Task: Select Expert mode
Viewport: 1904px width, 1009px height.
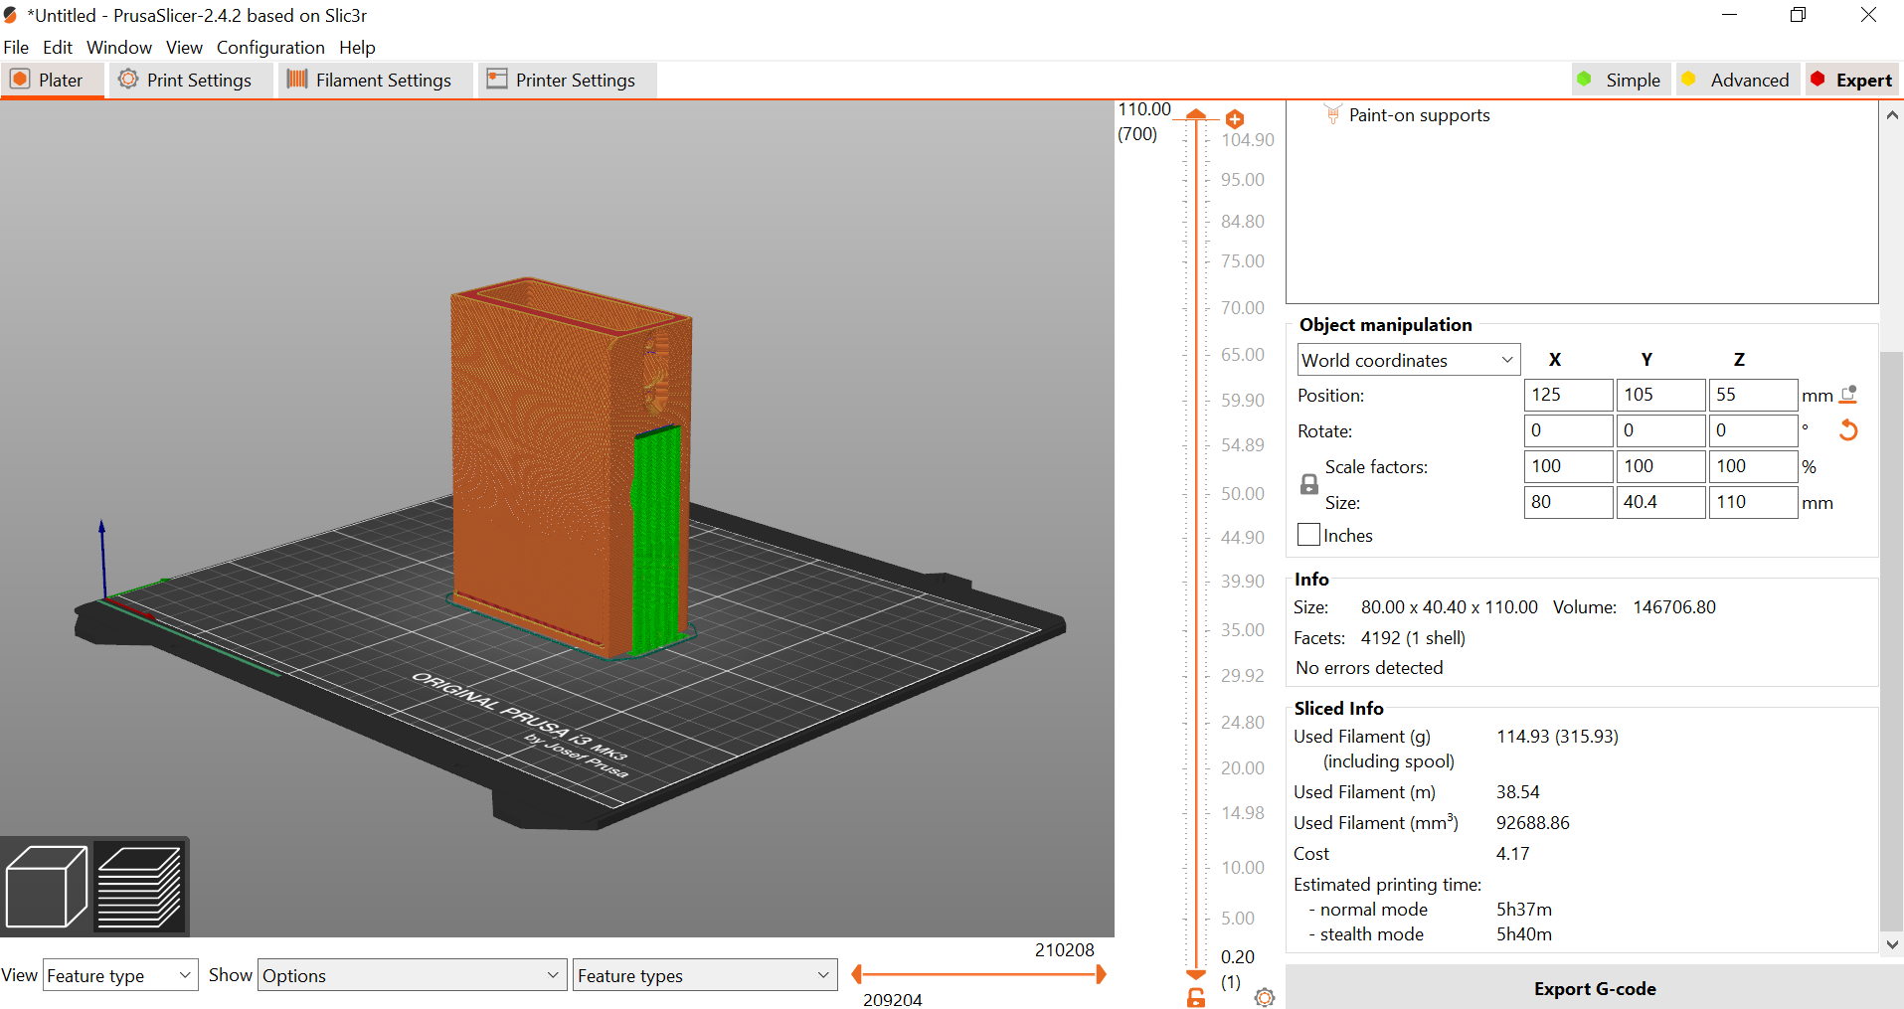Action: tap(1852, 81)
